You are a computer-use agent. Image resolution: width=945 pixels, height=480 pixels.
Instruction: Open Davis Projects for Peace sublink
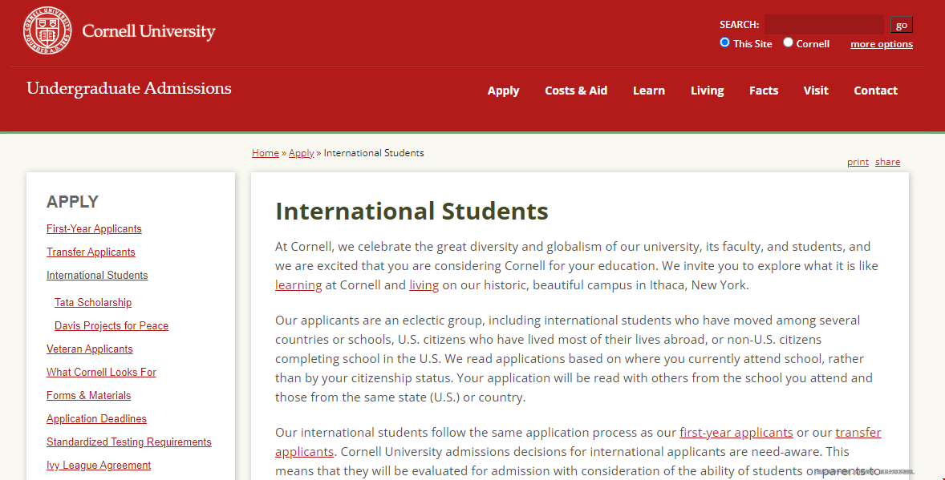(x=112, y=326)
